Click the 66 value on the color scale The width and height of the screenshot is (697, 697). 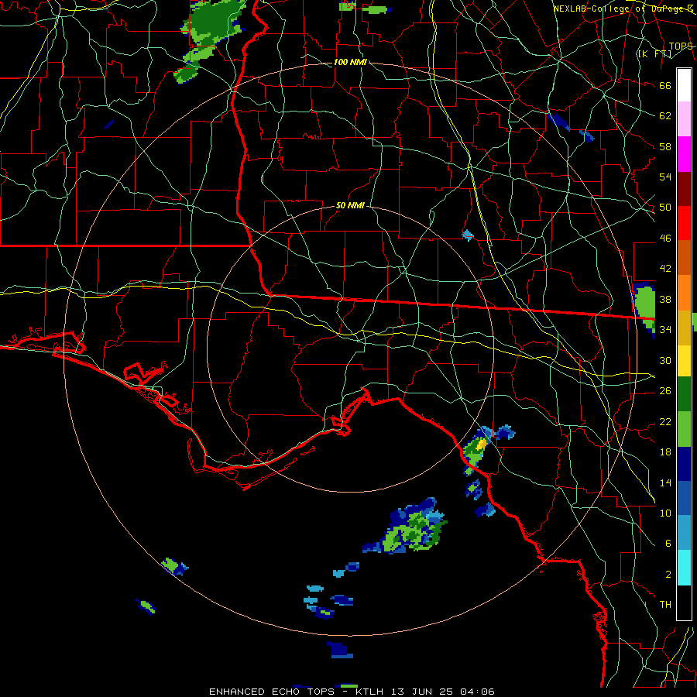(x=665, y=85)
